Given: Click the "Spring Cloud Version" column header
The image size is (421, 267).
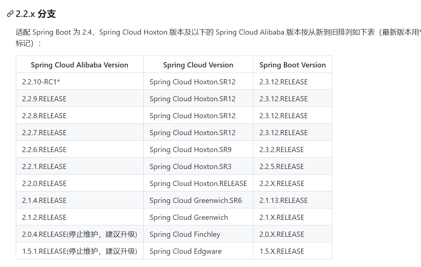Looking at the screenshot, I should (198, 65).
